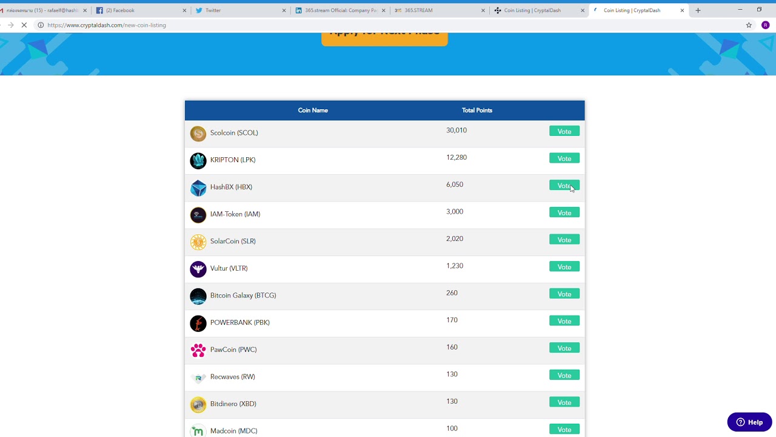Click the address bar URL field
This screenshot has height=437, width=776.
click(388, 25)
